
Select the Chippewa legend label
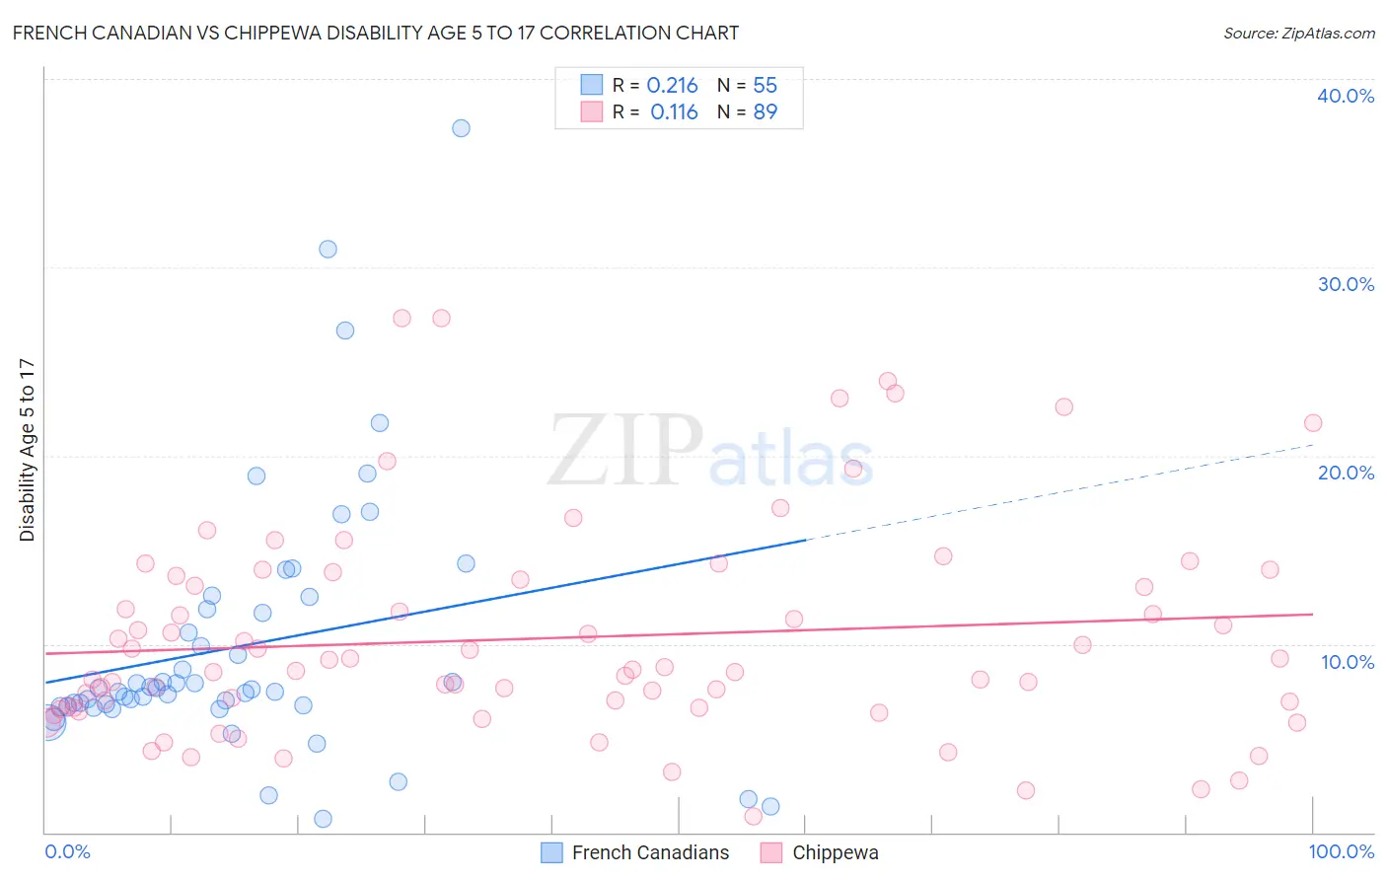[x=836, y=852]
